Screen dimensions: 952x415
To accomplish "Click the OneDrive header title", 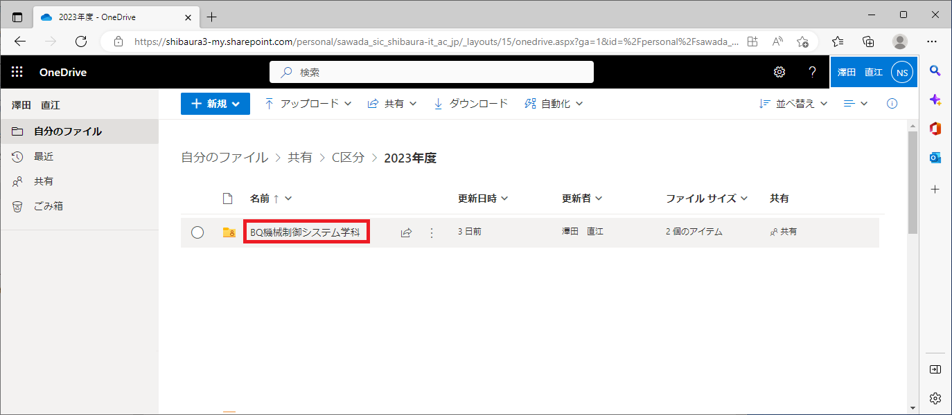I will point(63,72).
